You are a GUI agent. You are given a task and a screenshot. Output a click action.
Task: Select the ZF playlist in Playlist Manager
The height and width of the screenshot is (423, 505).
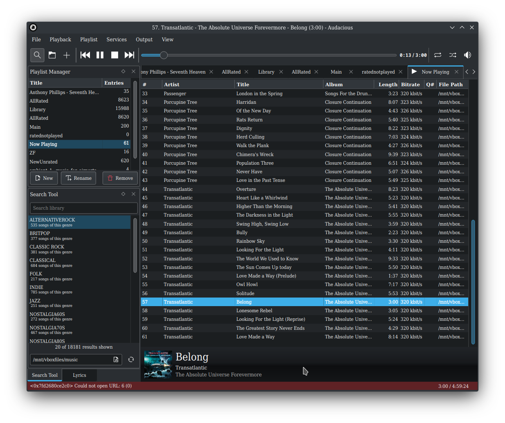(x=79, y=153)
